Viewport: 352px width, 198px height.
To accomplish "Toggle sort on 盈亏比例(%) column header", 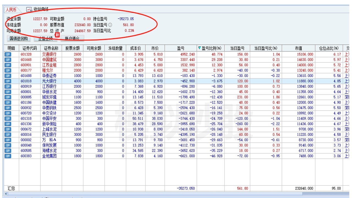I will [x=211, y=48].
